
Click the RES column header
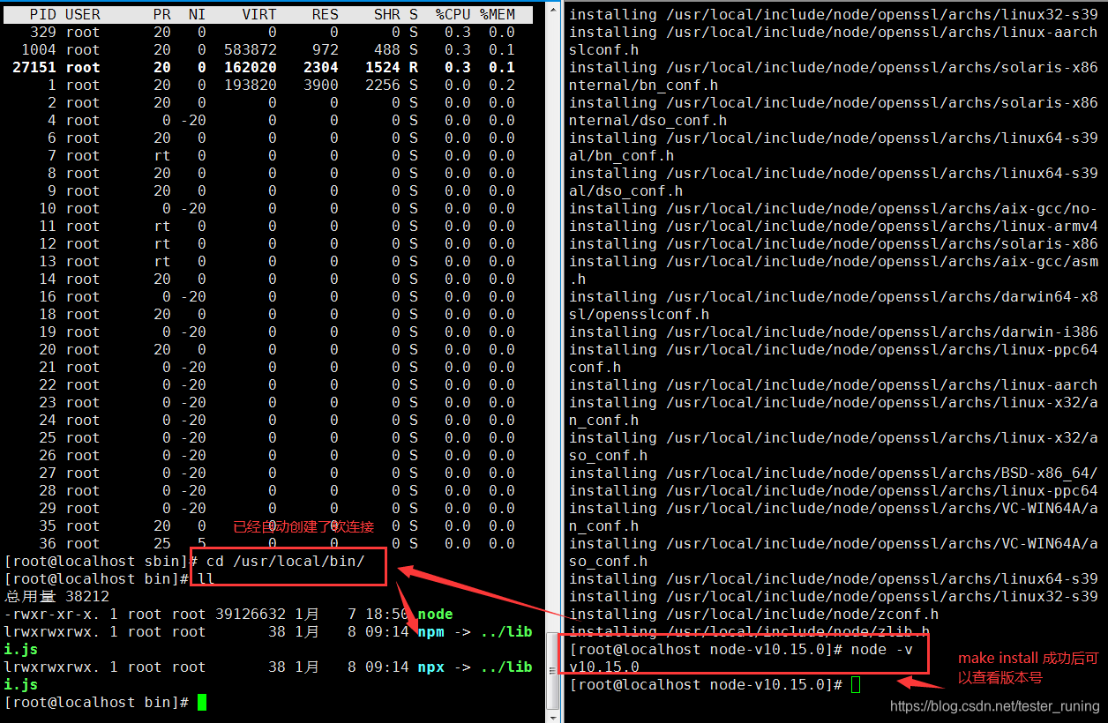pos(325,14)
